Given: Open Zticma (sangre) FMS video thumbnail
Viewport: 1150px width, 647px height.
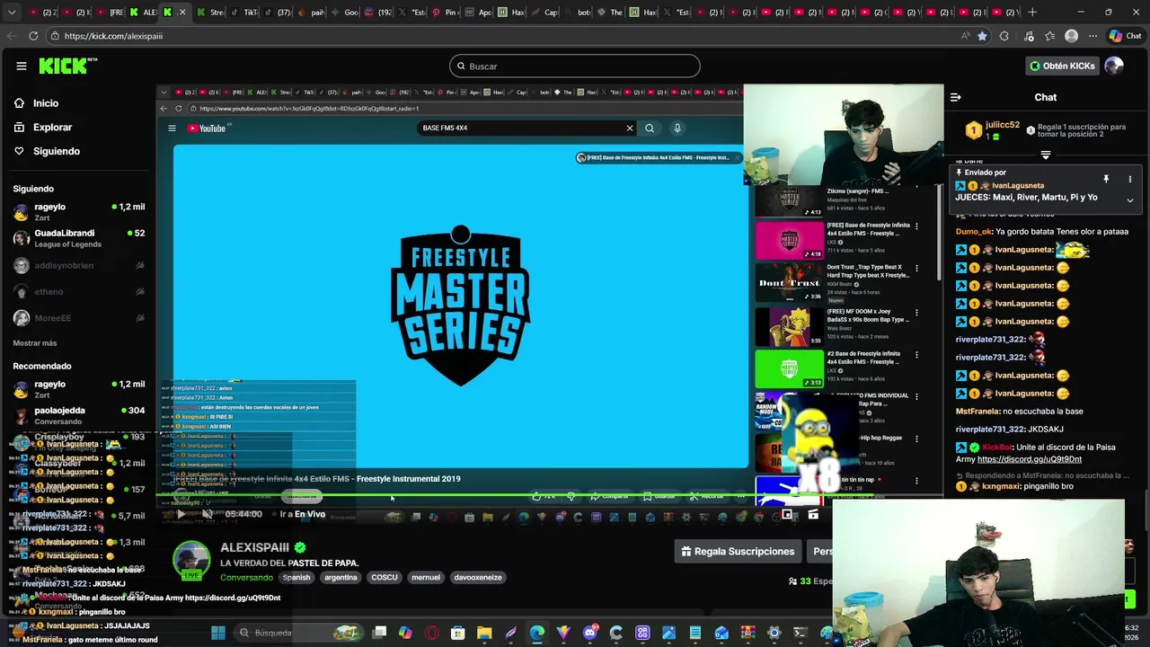Looking at the screenshot, I should [x=789, y=199].
